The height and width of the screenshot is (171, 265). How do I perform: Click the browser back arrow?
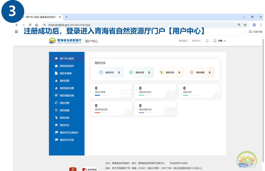17,25
